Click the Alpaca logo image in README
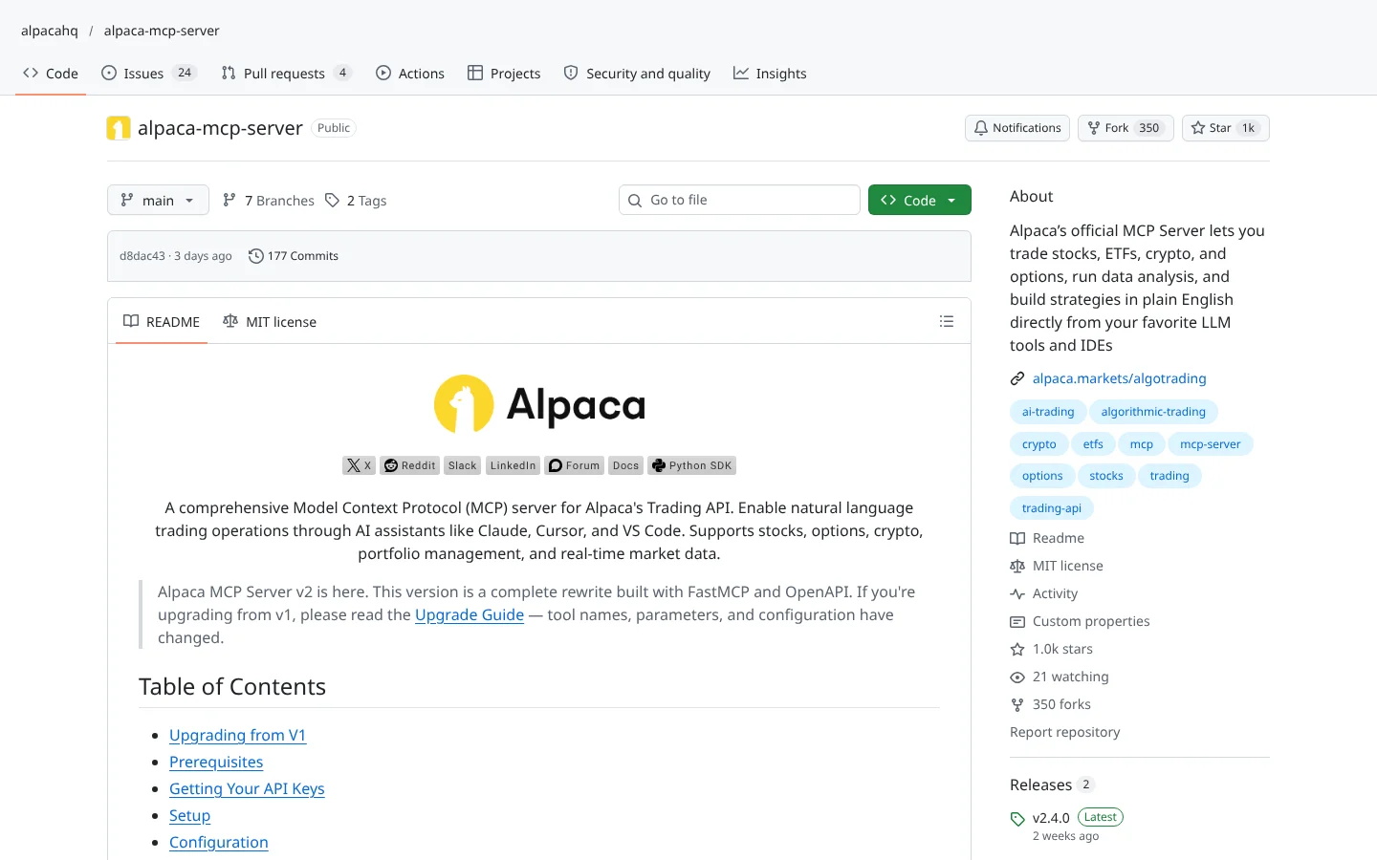Screen dimensions: 1377x860 coord(539,404)
